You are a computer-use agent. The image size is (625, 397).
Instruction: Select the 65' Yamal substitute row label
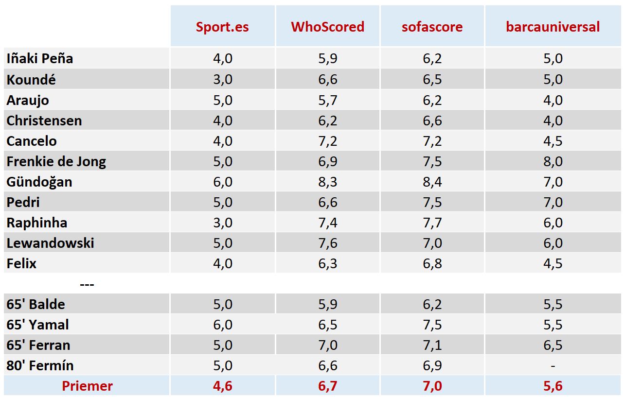point(38,325)
